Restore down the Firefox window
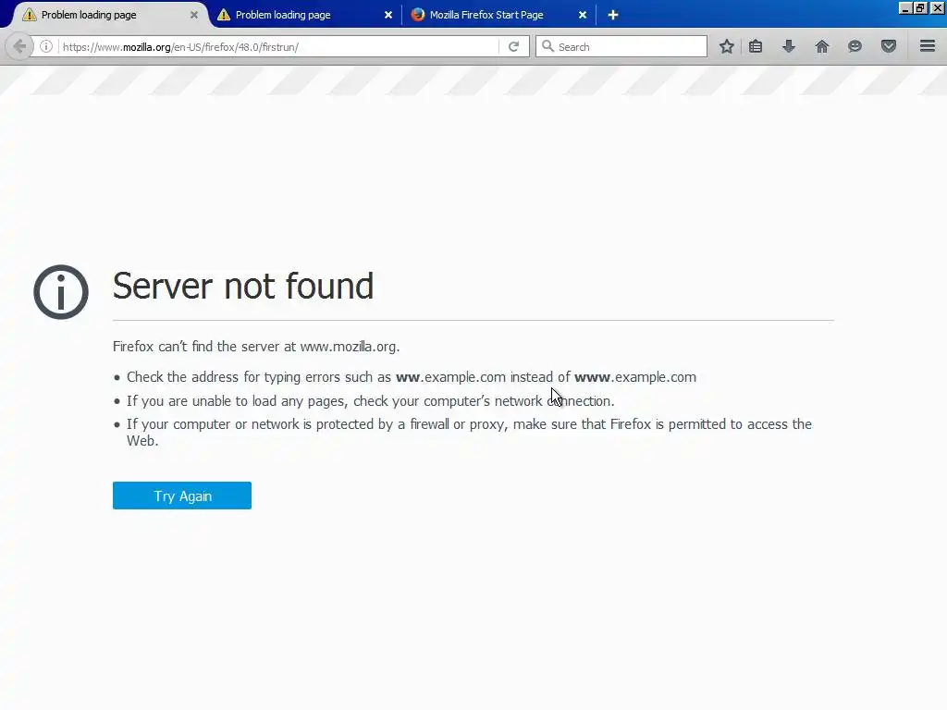Screen dimensions: 947x710 [x=920, y=8]
